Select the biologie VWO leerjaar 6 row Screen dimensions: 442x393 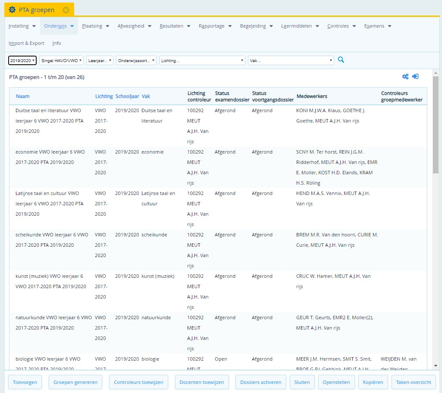tap(218, 362)
